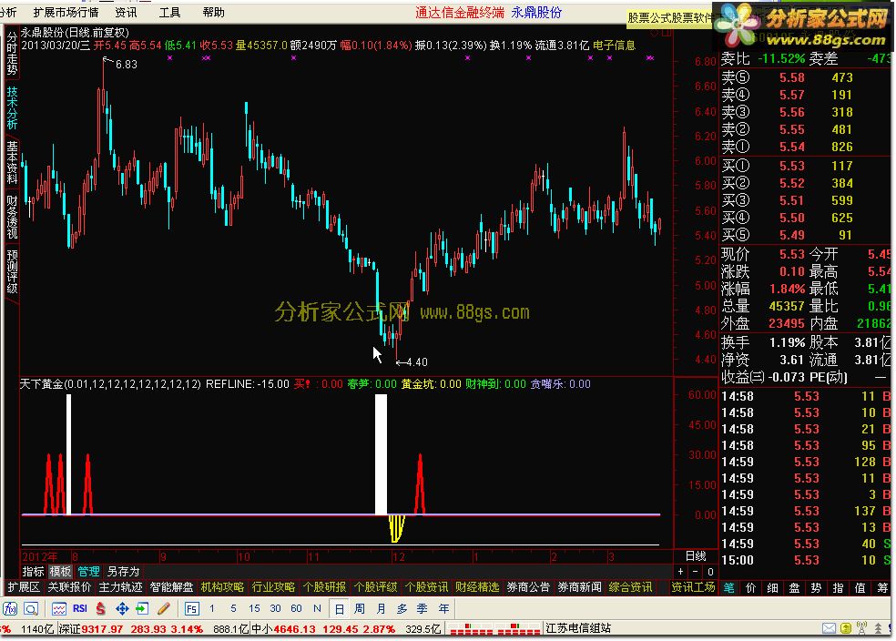Open the 券商公告 tab
This screenshot has height=641, width=896.
point(528,587)
